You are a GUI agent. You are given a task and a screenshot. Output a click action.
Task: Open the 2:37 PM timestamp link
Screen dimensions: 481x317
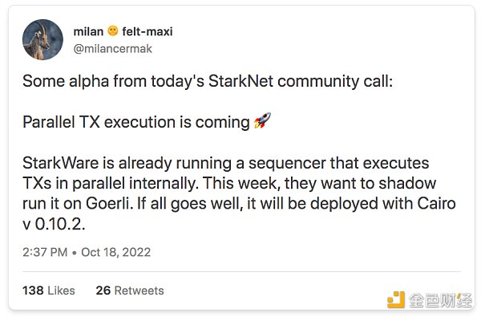45,252
